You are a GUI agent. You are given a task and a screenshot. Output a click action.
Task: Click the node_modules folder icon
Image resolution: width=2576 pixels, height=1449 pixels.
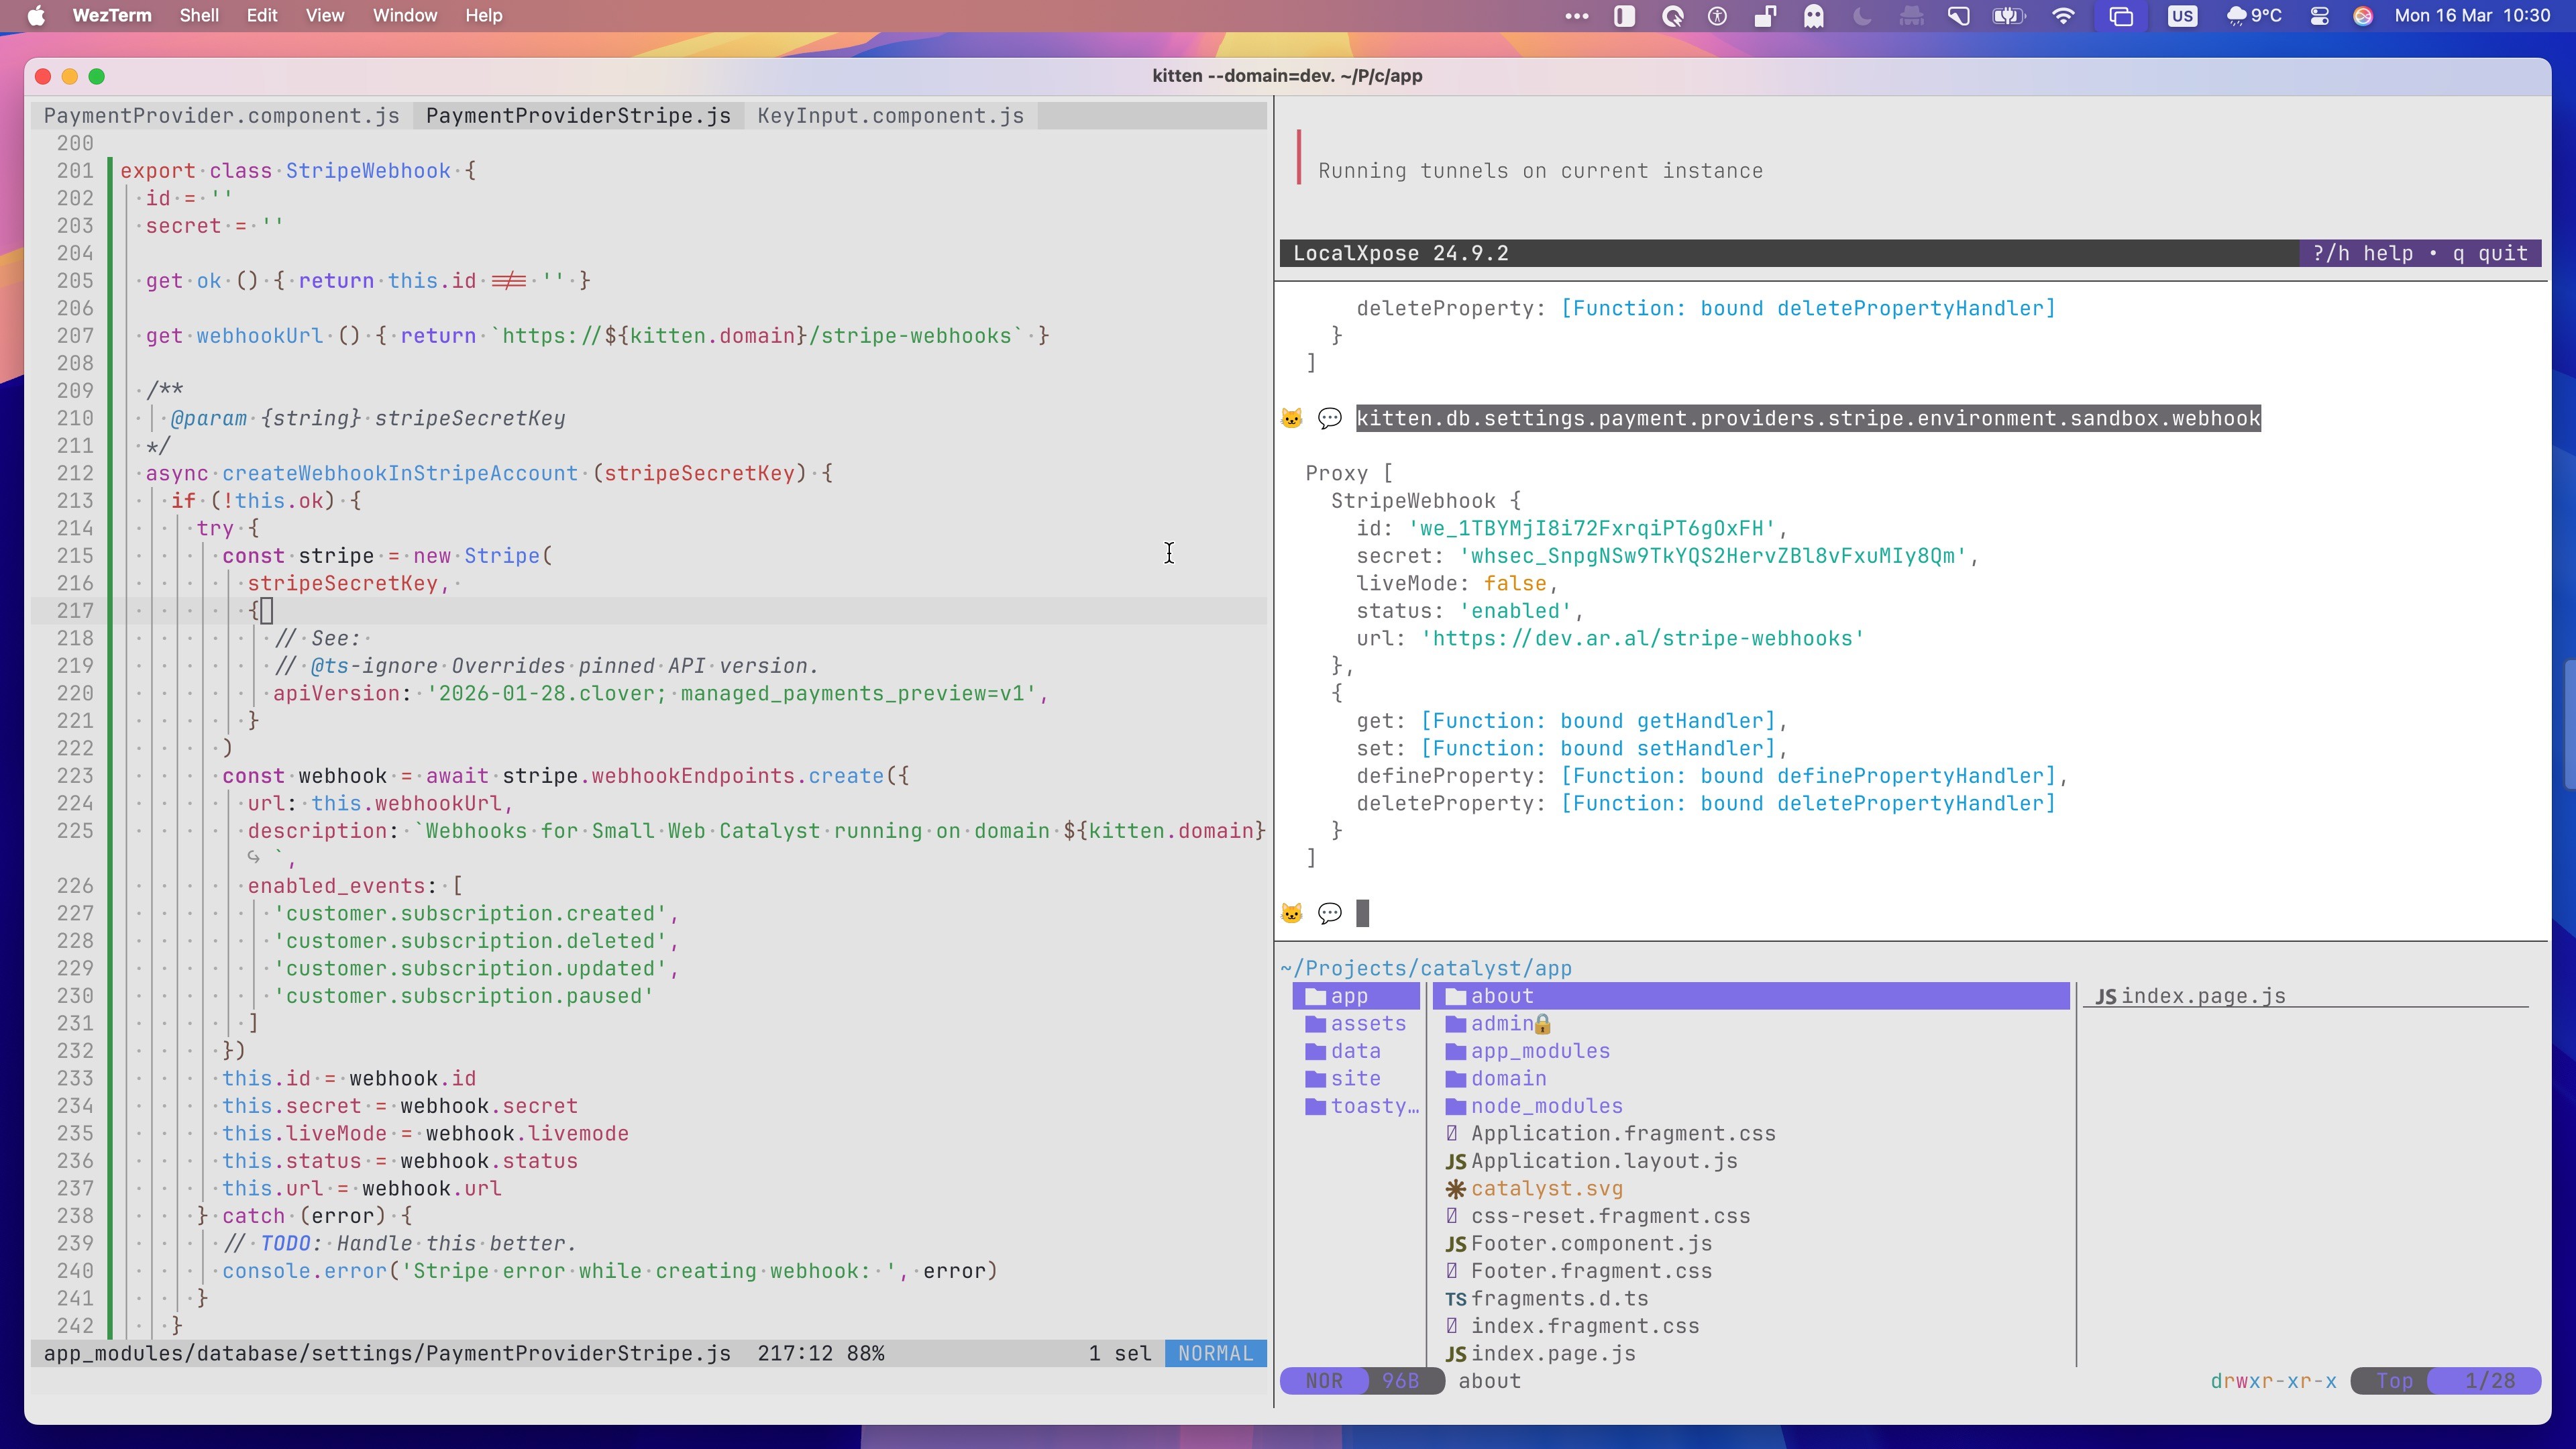point(1455,1106)
